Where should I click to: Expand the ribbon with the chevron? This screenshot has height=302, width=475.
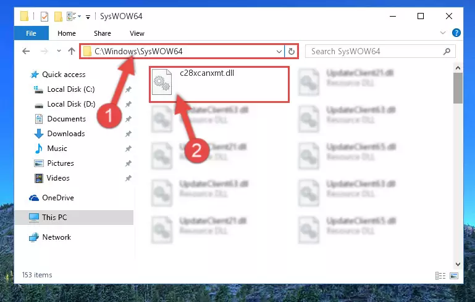(x=443, y=33)
